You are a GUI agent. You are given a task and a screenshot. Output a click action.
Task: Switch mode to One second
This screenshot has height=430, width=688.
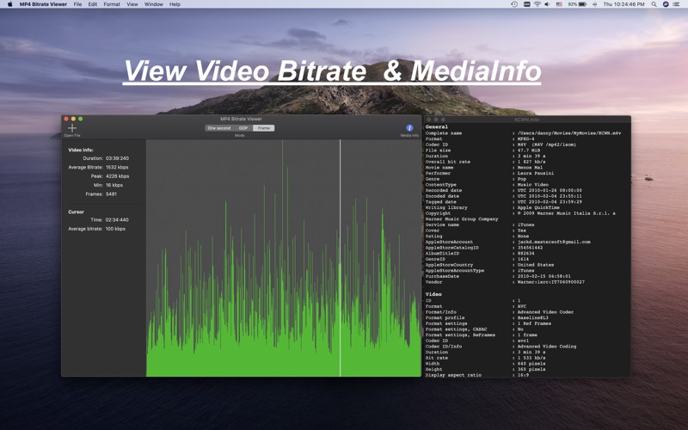pyautogui.click(x=219, y=128)
